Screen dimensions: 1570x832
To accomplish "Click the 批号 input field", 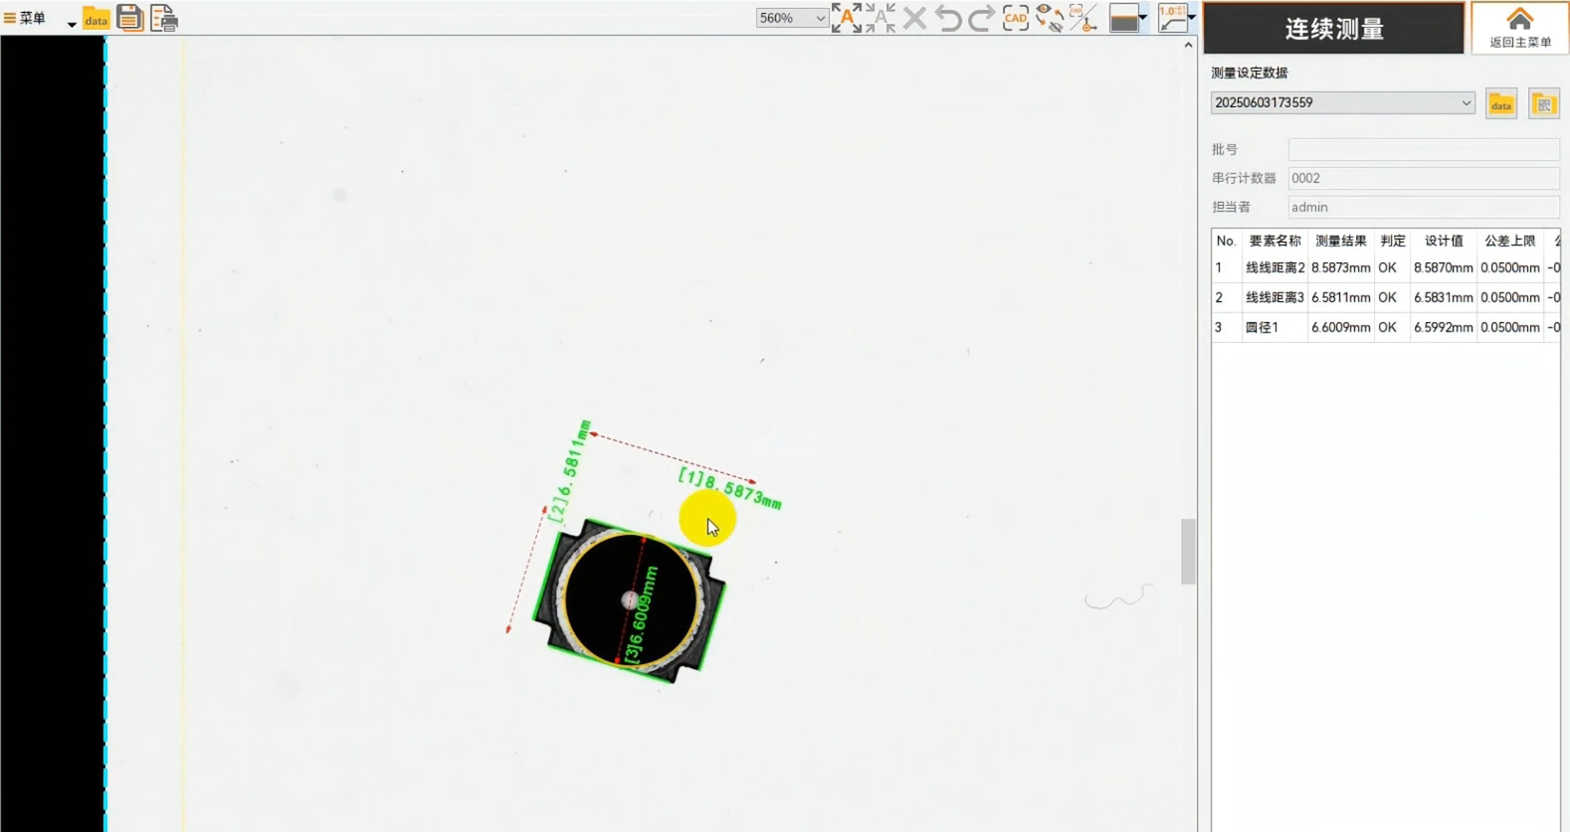I will pos(1423,149).
